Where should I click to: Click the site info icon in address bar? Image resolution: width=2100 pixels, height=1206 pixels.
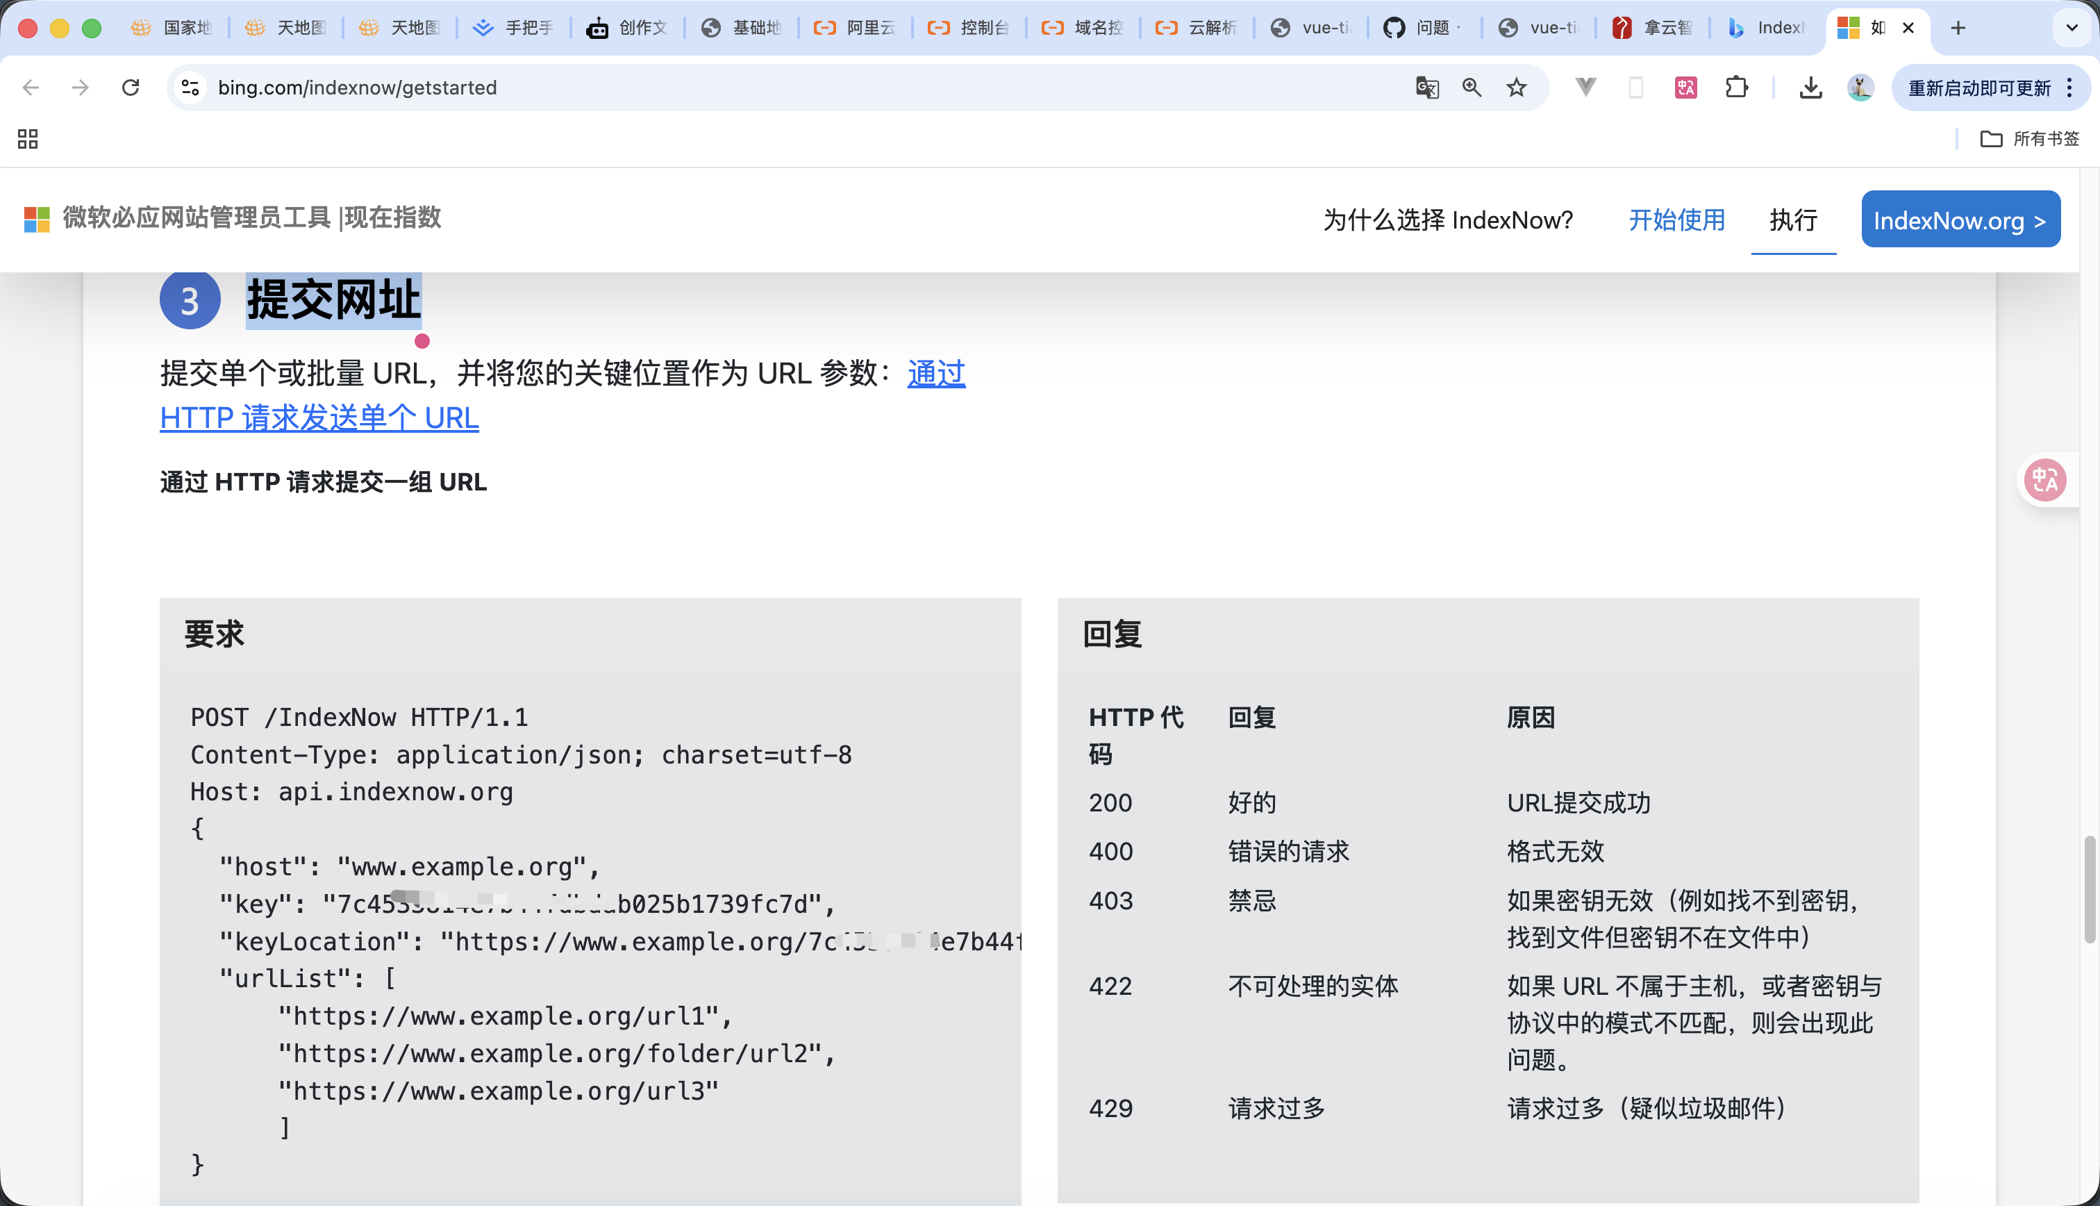190,87
